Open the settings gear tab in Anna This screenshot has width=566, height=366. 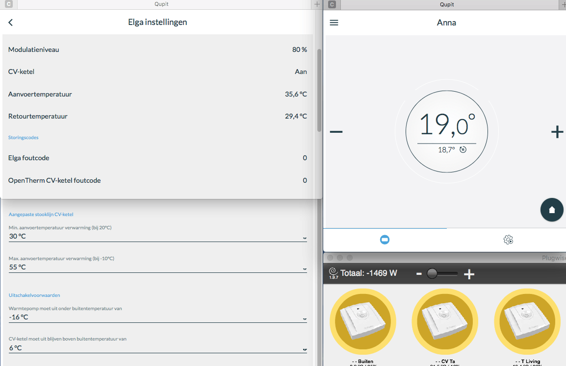(508, 240)
